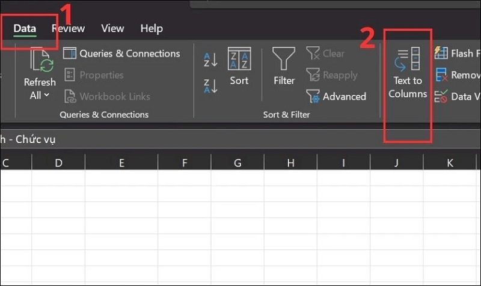Click the Refresh All icon

pos(40,62)
